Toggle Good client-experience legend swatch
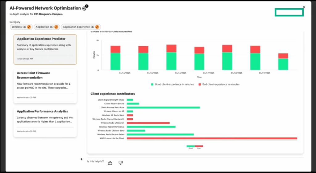Image resolution: width=316 pixels, height=173 pixels. 152,84
